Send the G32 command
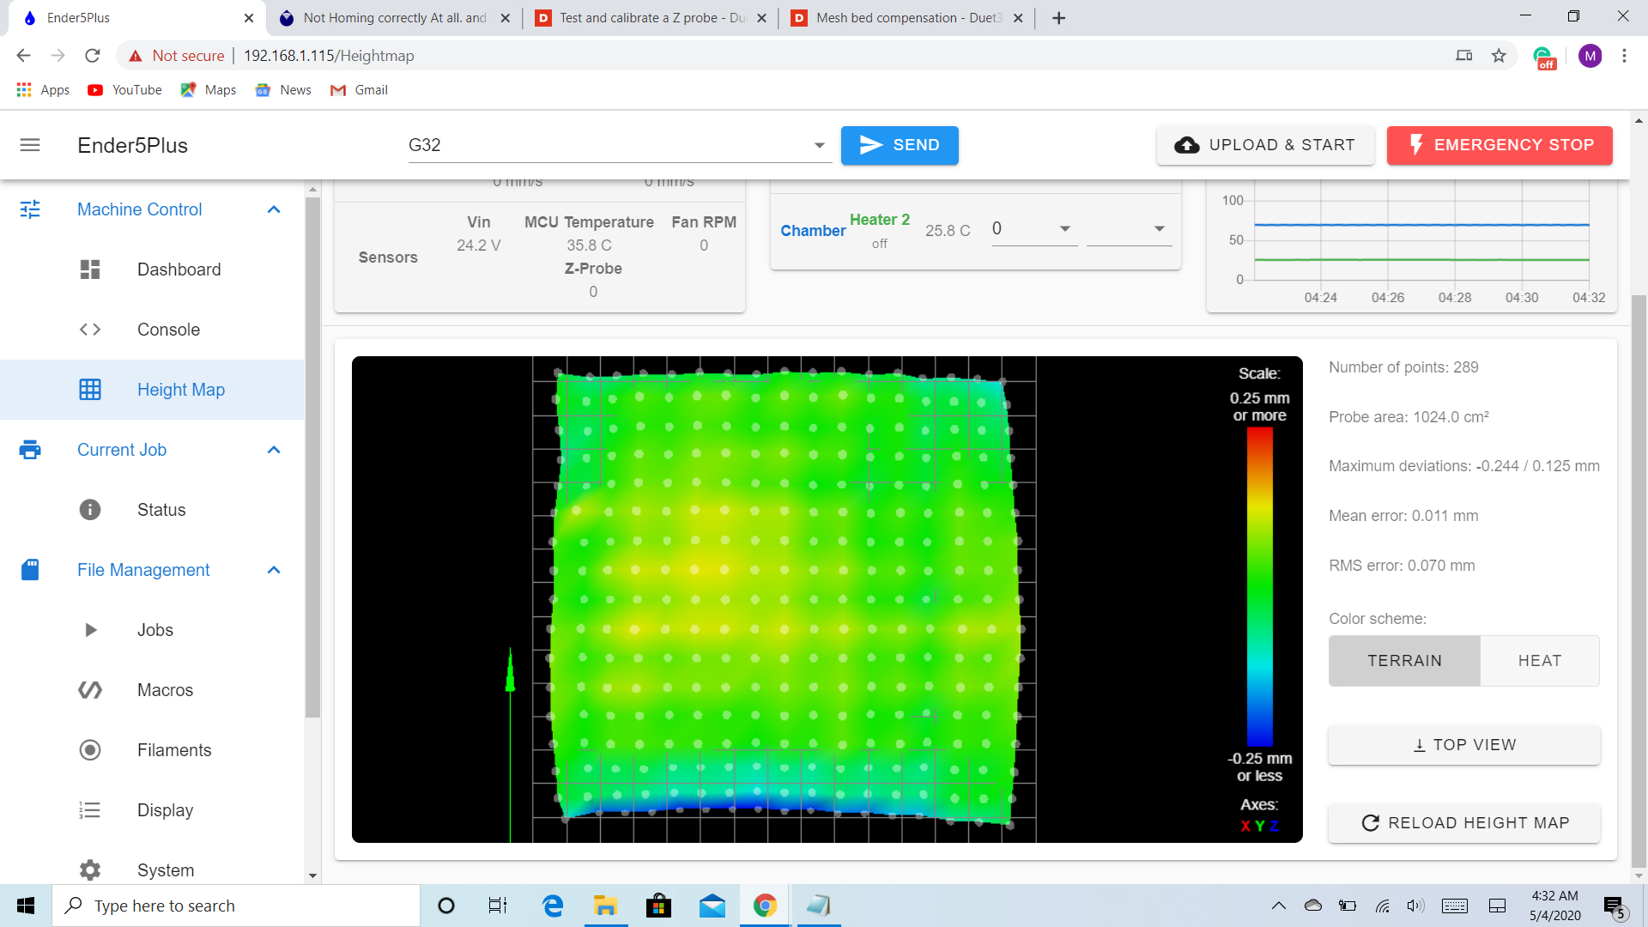The width and height of the screenshot is (1648, 927). click(x=900, y=145)
